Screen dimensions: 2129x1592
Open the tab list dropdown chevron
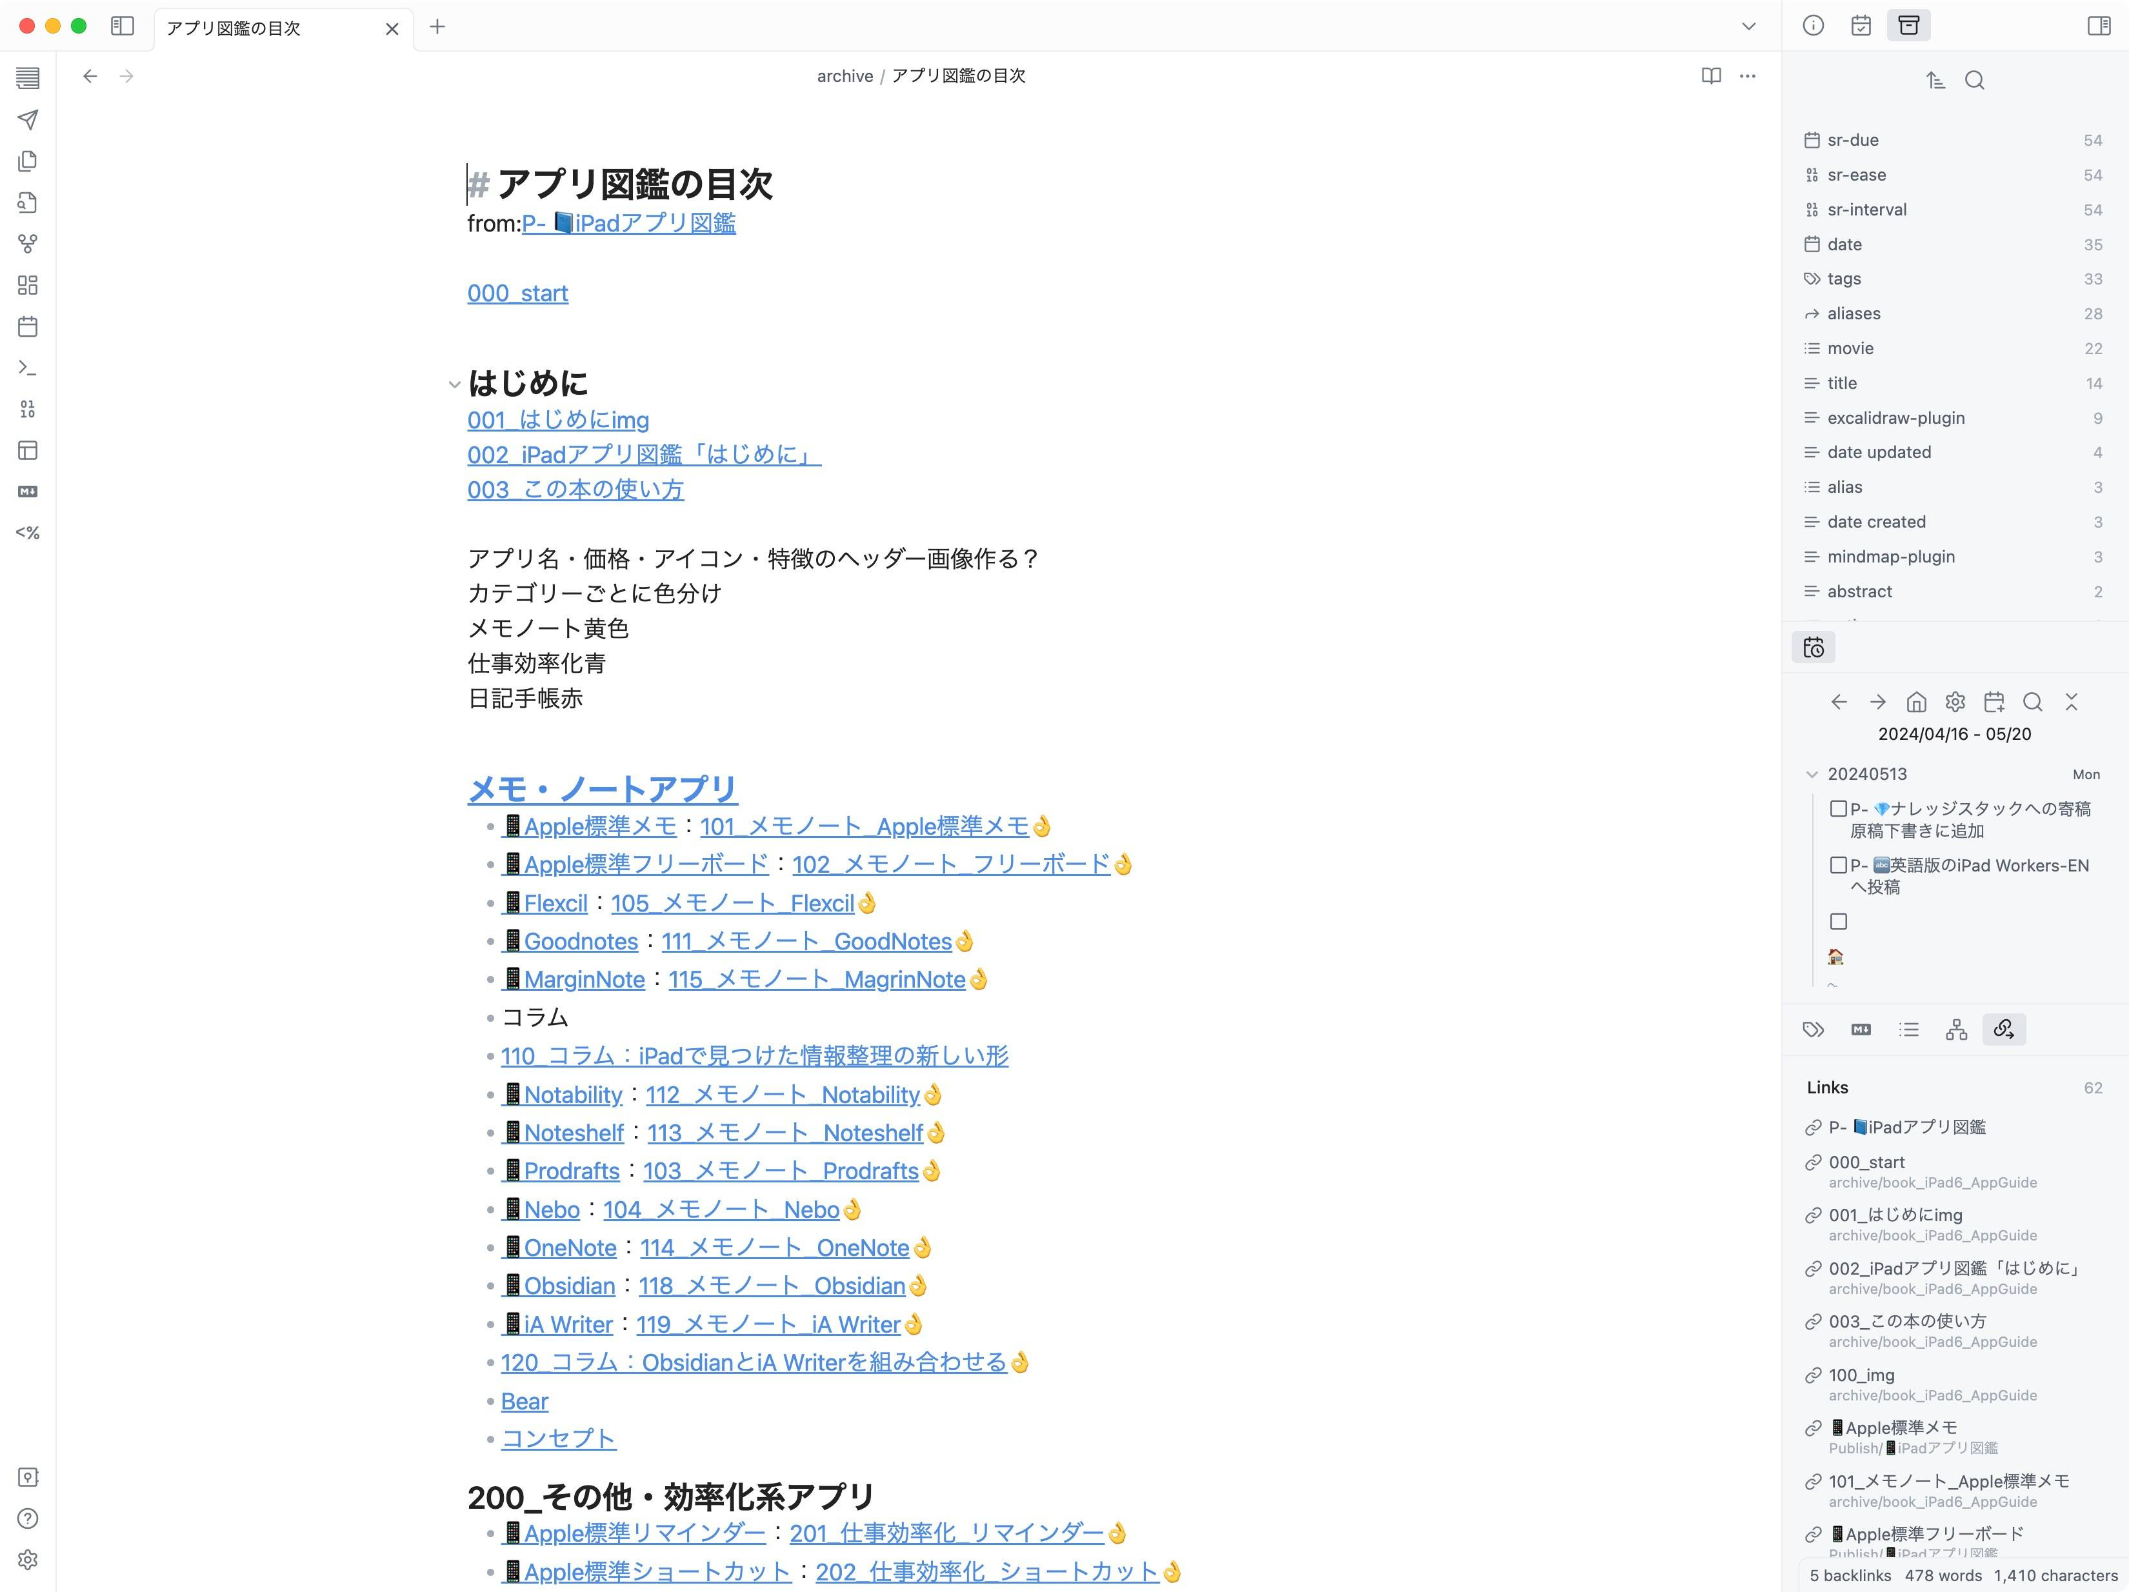tap(1748, 27)
